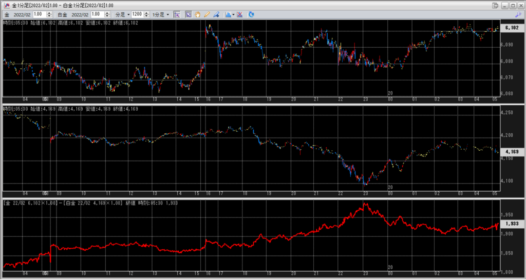Open the 1分足 interval dropdown

pos(161,14)
